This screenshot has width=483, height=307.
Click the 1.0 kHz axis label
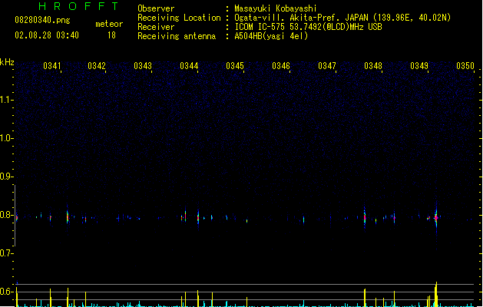(6, 138)
